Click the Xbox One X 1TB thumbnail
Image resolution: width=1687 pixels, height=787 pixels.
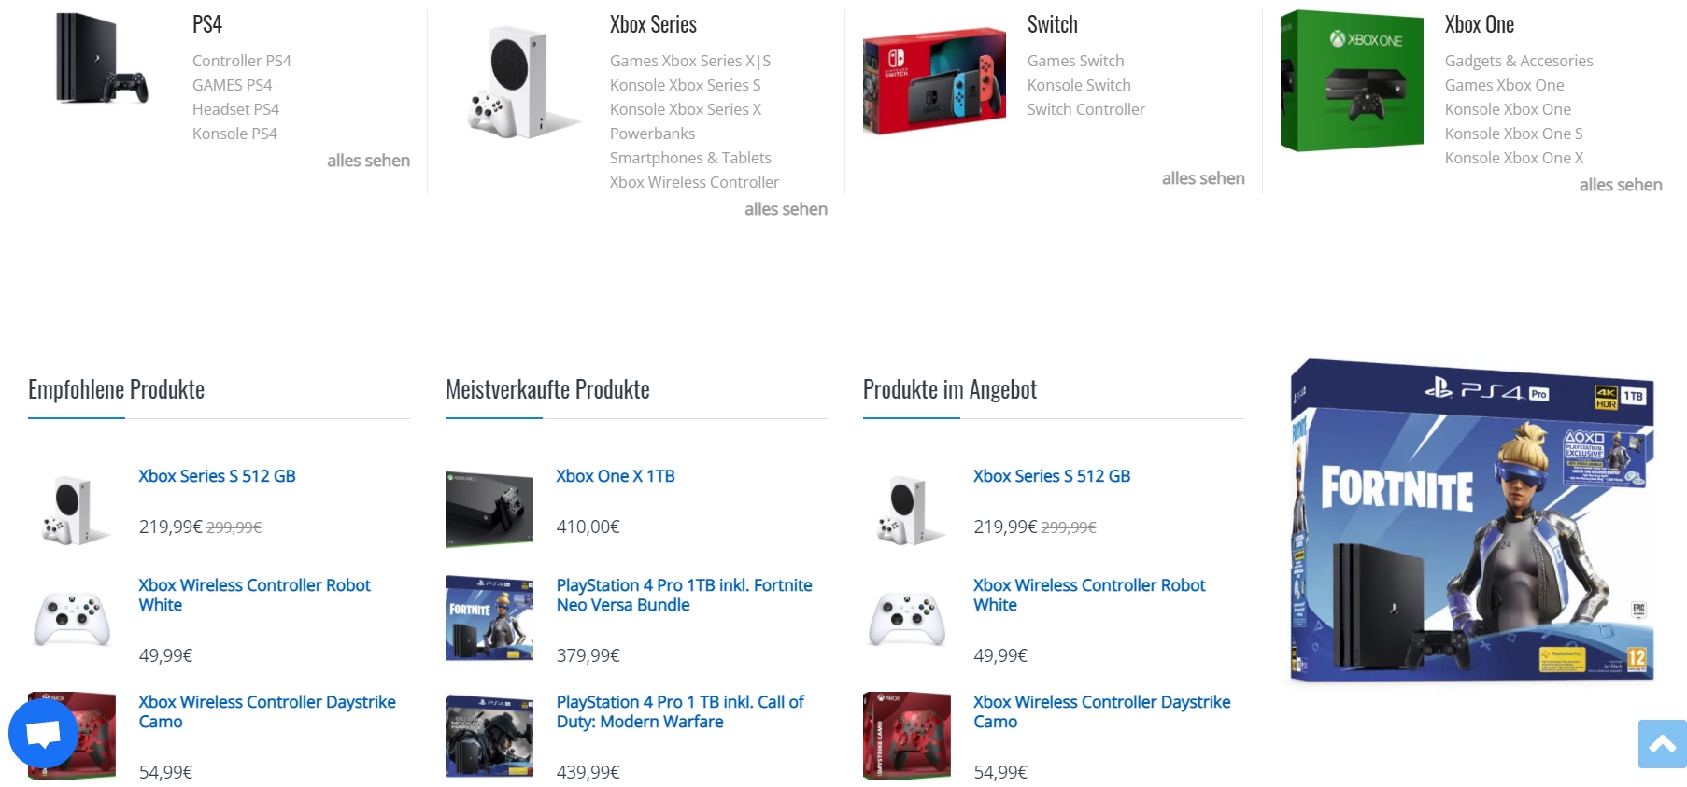click(489, 509)
